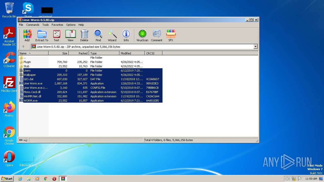Sort by Name column header

coord(33,53)
